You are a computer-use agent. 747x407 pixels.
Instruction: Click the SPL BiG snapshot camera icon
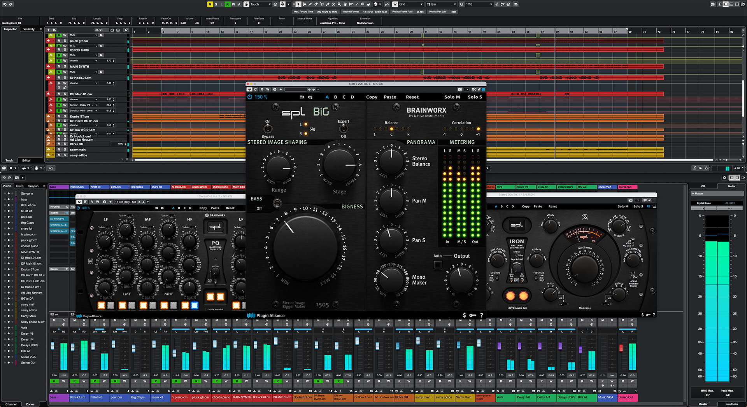pyautogui.click(x=460, y=89)
